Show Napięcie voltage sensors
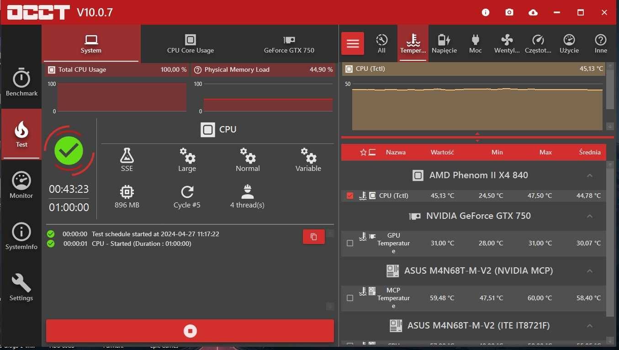 [444, 44]
